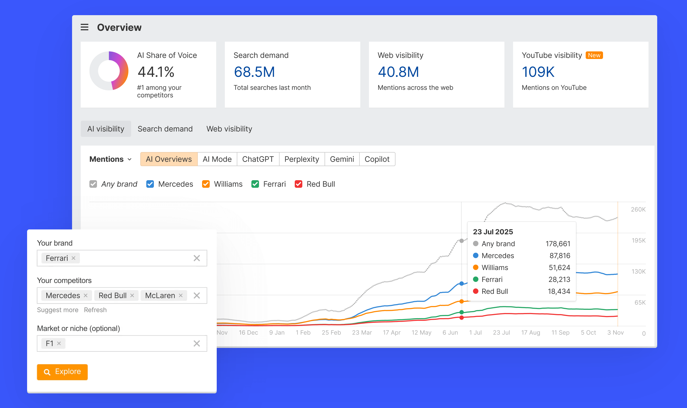Remove the McLaren competitor tag

tap(181, 295)
